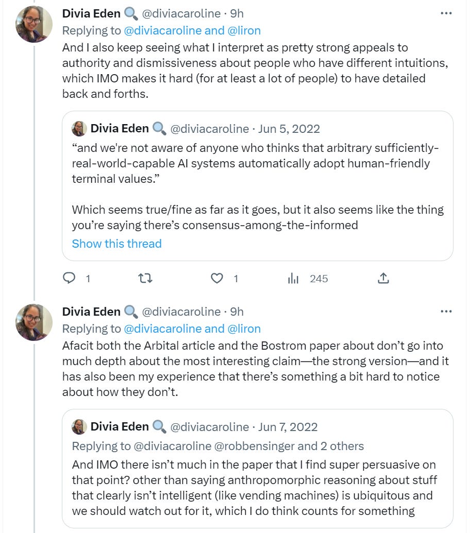This screenshot has height=533, width=470.
Task: Click magnifying glass emoji beside first tweet's name
Action: tap(131, 13)
